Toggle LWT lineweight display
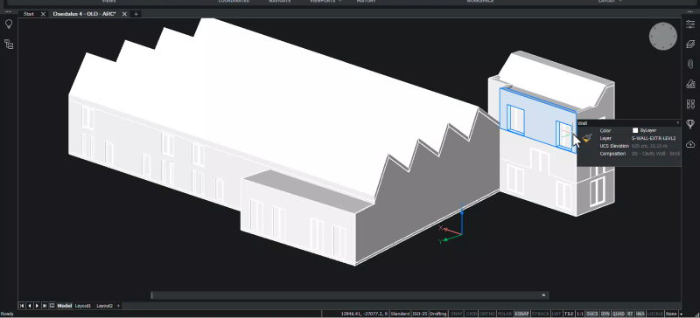This screenshot has width=700, height=318. pos(556,314)
